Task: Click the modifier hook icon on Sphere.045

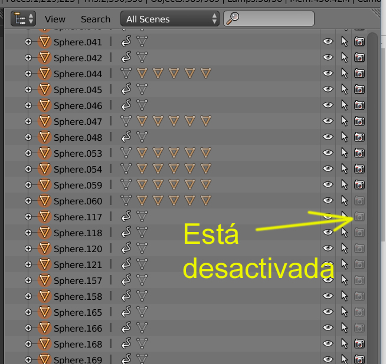Action: [x=126, y=89]
